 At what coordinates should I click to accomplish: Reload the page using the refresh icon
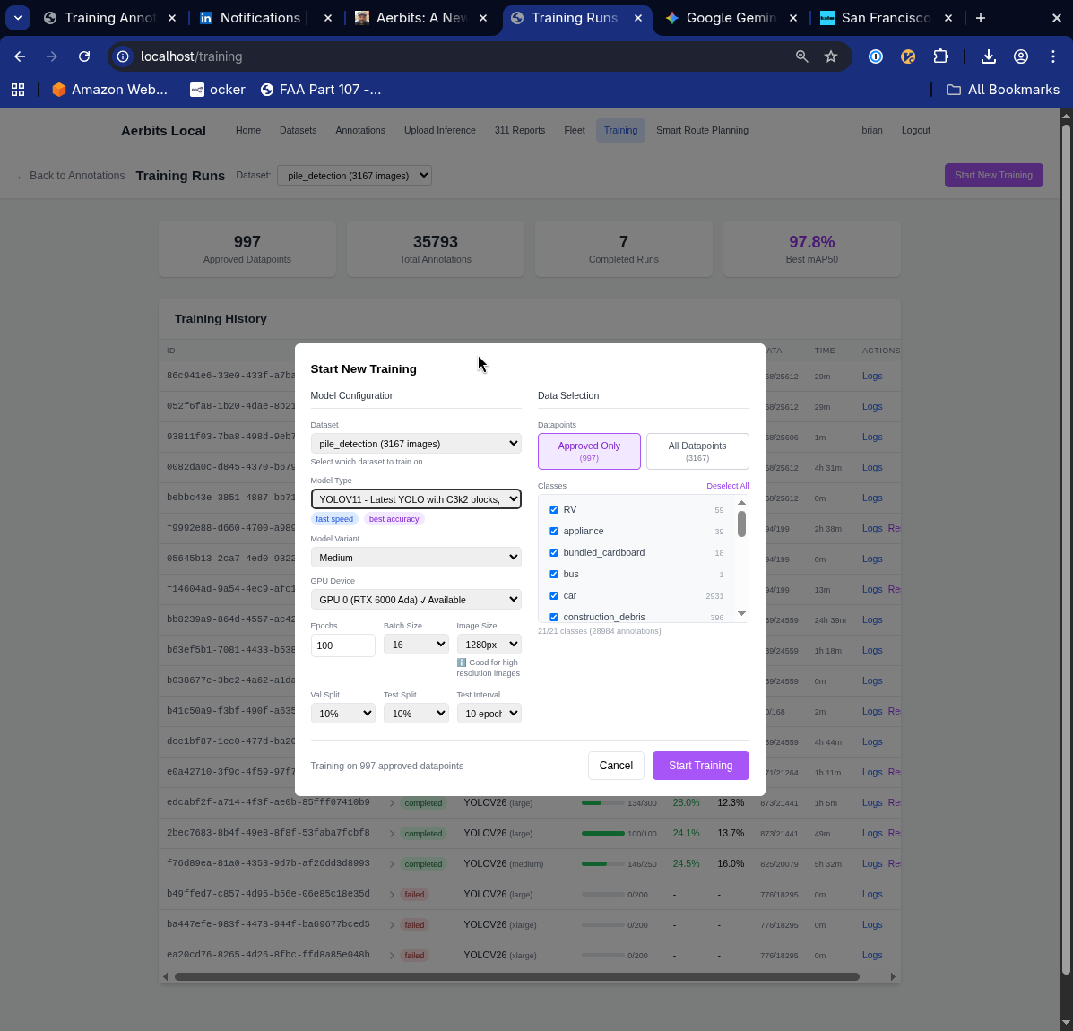[x=83, y=56]
